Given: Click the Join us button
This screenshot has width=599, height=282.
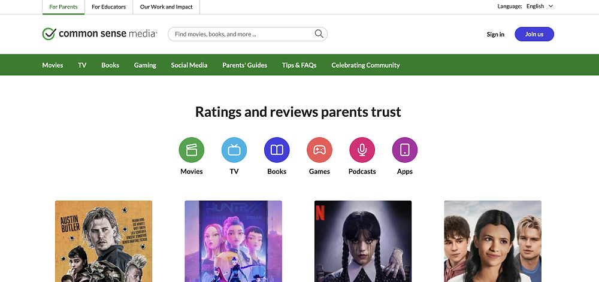Looking at the screenshot, I should tap(534, 34).
